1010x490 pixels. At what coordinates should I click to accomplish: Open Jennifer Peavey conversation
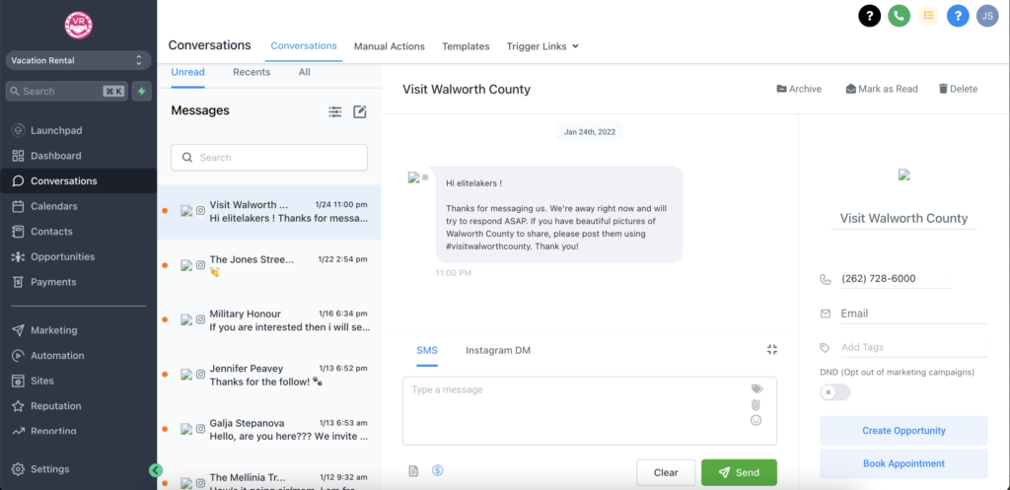[x=269, y=375]
